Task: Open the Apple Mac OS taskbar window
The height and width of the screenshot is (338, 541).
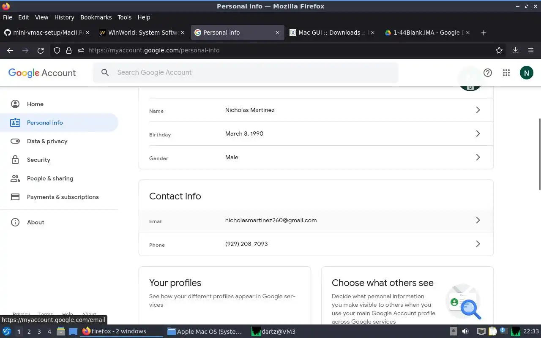Action: (x=205, y=331)
